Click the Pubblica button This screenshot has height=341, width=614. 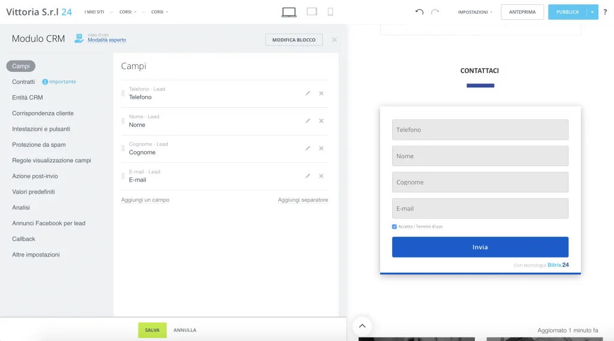[567, 12]
